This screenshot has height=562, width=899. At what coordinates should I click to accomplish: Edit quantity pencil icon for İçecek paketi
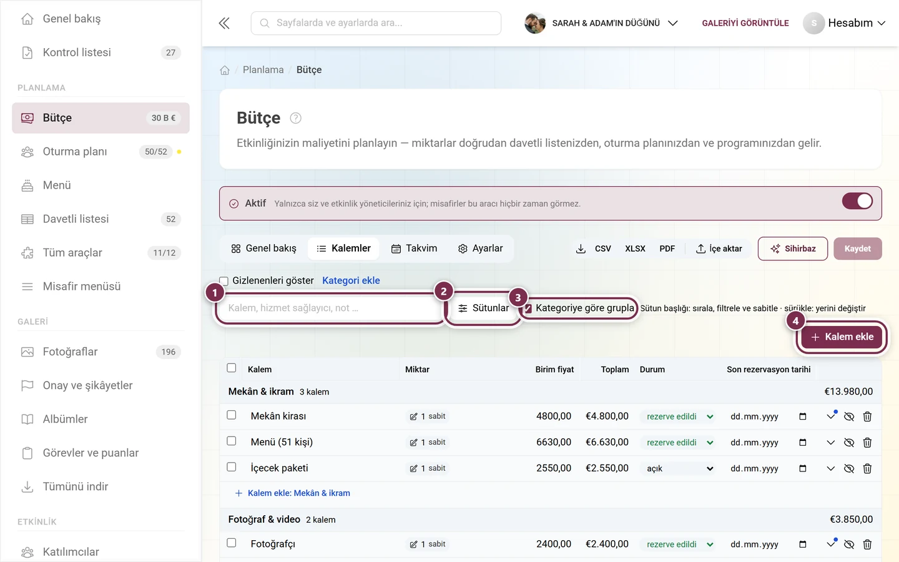413,468
